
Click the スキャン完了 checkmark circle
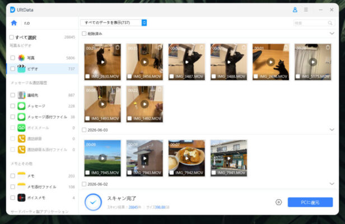coord(93,202)
